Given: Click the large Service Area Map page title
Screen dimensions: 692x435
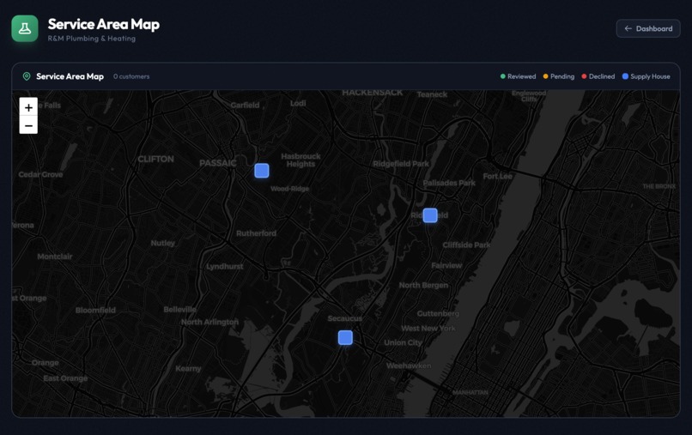Looking at the screenshot, I should coord(104,24).
